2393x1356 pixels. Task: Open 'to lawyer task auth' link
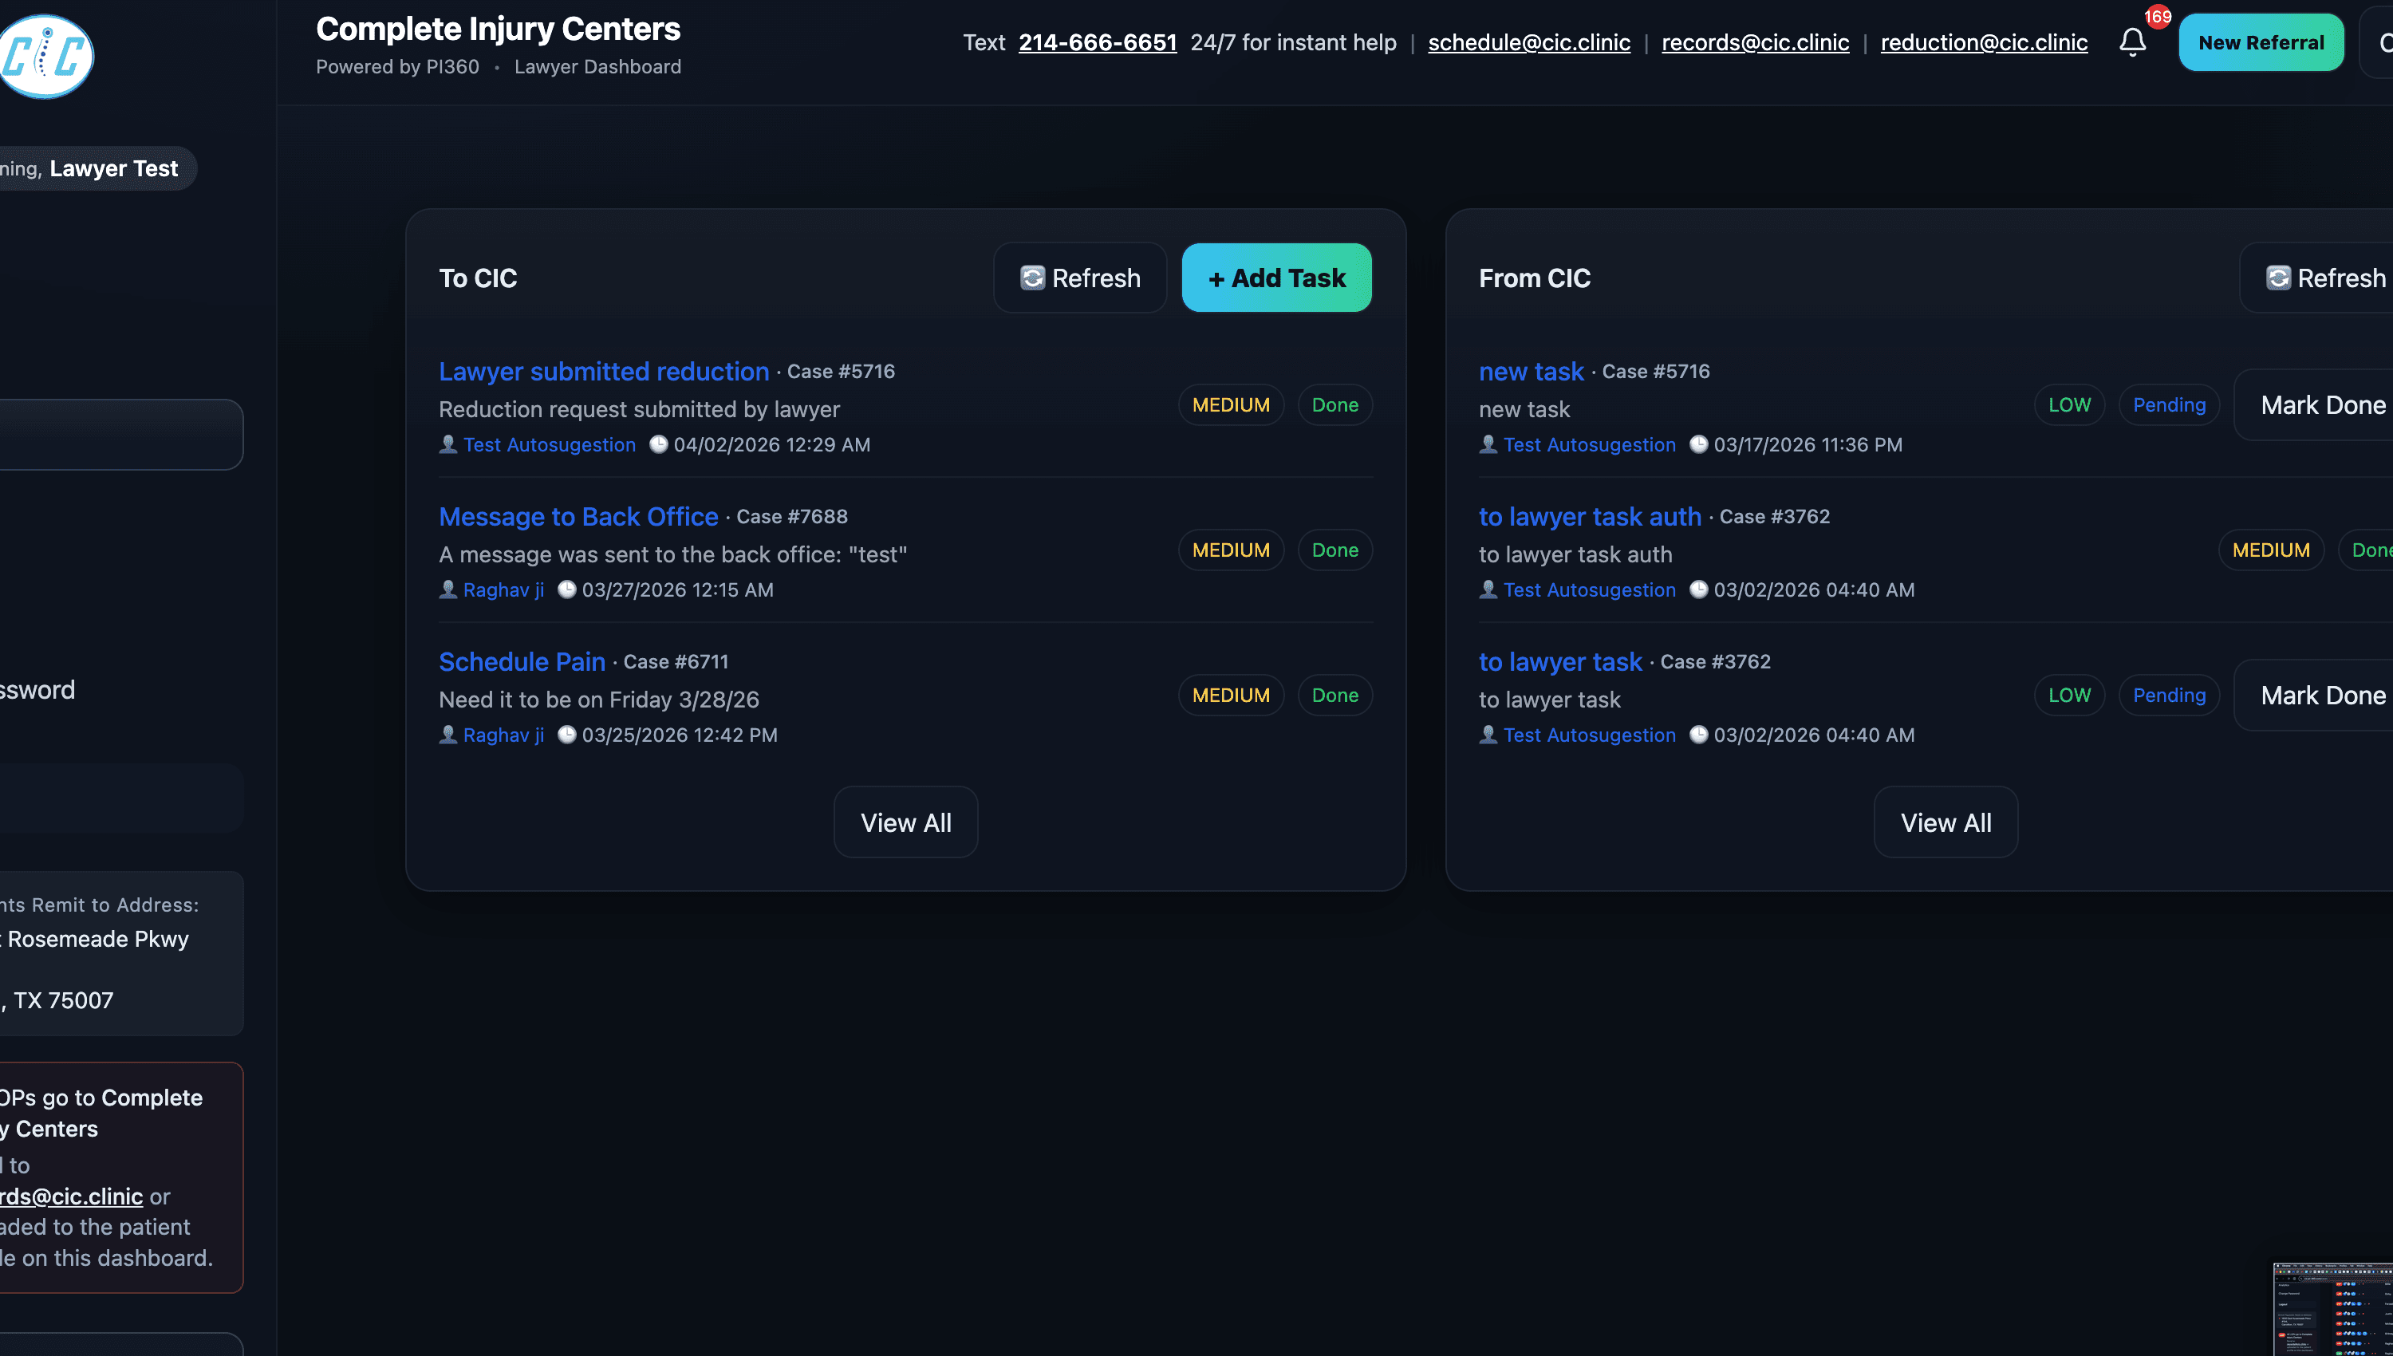coord(1590,516)
